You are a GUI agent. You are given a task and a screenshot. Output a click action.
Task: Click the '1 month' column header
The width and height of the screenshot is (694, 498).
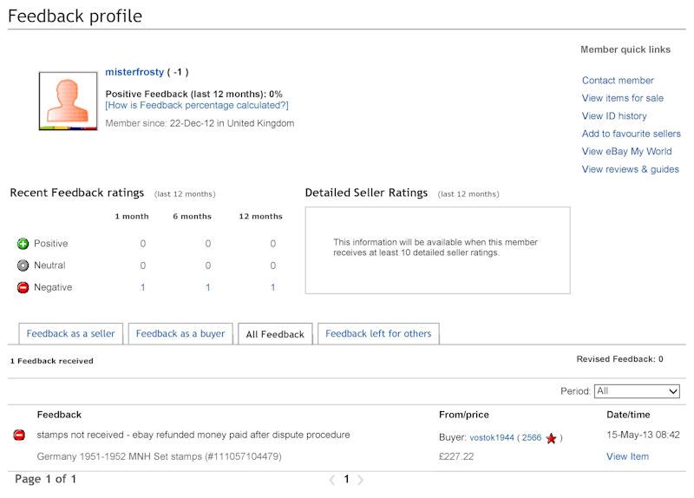pyautogui.click(x=132, y=216)
